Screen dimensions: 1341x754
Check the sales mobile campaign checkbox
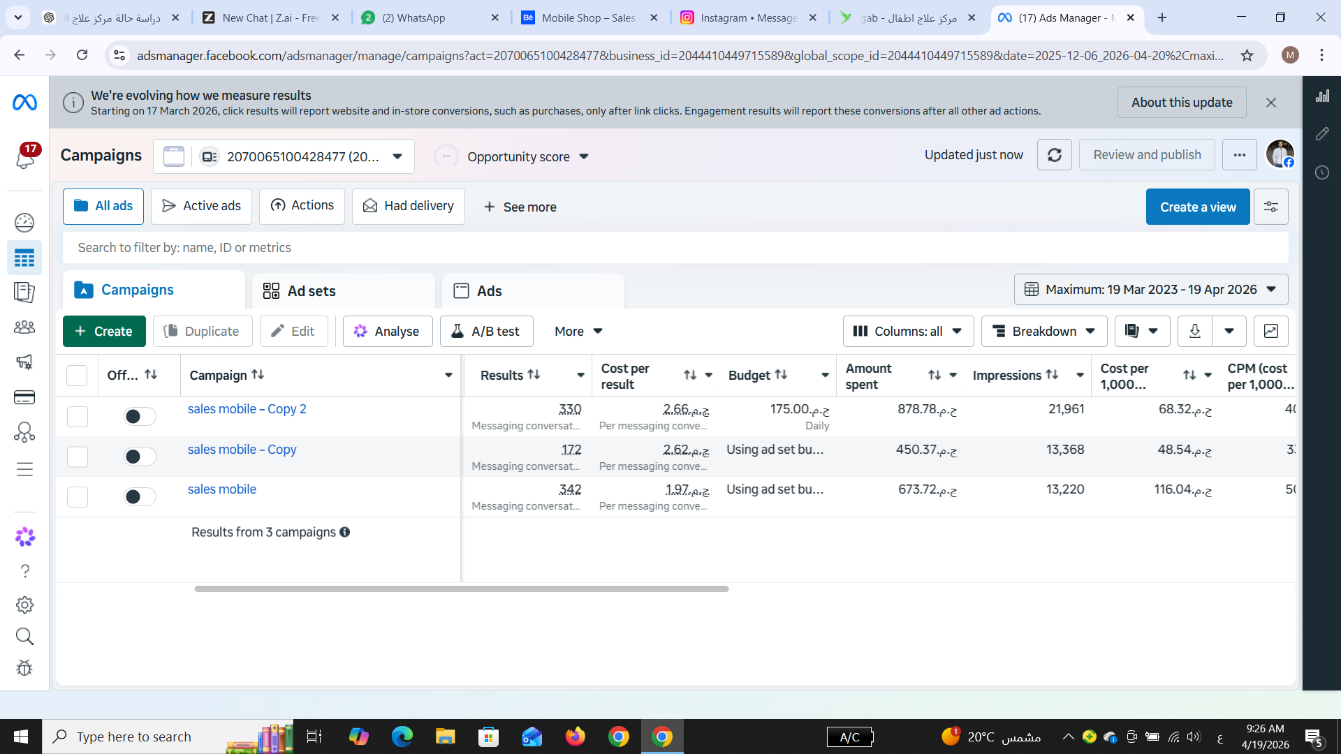78,497
